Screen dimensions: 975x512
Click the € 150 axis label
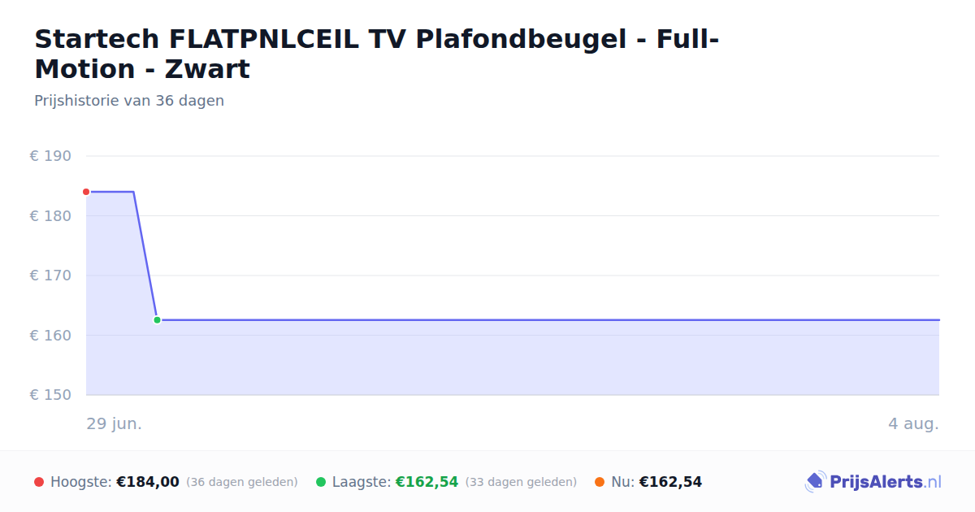coord(50,395)
